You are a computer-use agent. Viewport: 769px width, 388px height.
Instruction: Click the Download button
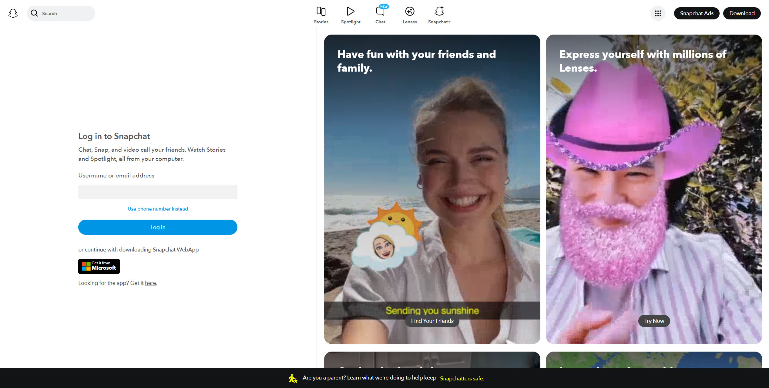(742, 13)
